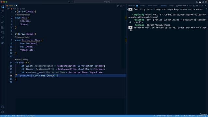Click the lightbulb code action on line 18
This screenshot has width=208, height=117.
point(16,75)
